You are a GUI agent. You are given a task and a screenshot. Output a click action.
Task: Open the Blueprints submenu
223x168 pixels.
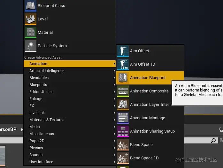(70, 85)
